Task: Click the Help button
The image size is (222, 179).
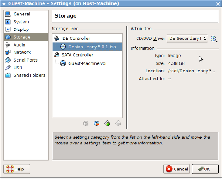Action: 17,169
